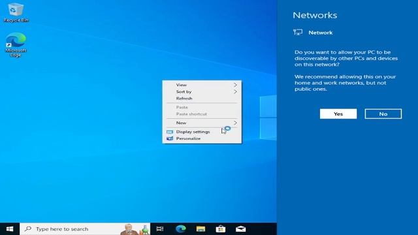The image size is (418, 235).
Task: Click the Personalize icon in the context menu
Action: click(170, 138)
